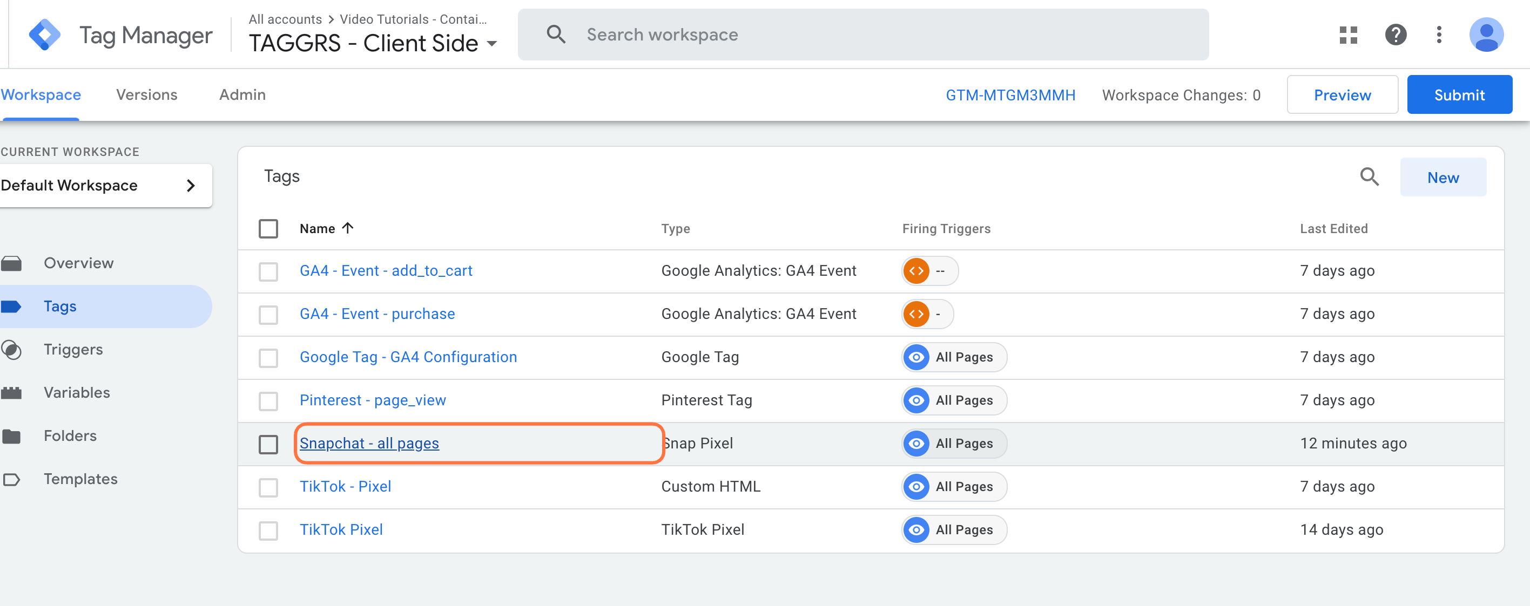Click the Submit button
Image resolution: width=1530 pixels, height=606 pixels.
coord(1459,95)
